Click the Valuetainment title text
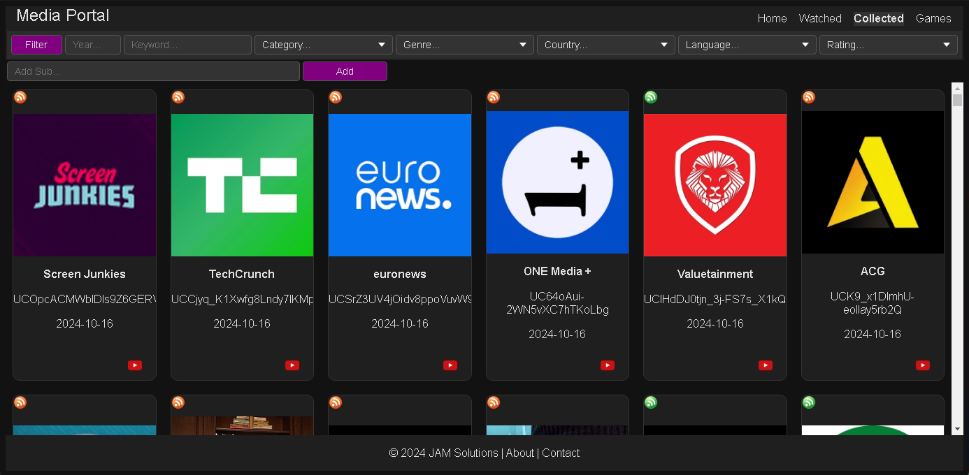This screenshot has height=475, width=969. [x=715, y=274]
